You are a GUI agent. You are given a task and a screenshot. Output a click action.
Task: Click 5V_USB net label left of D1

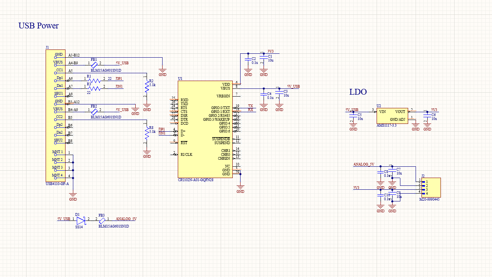pos(64,219)
